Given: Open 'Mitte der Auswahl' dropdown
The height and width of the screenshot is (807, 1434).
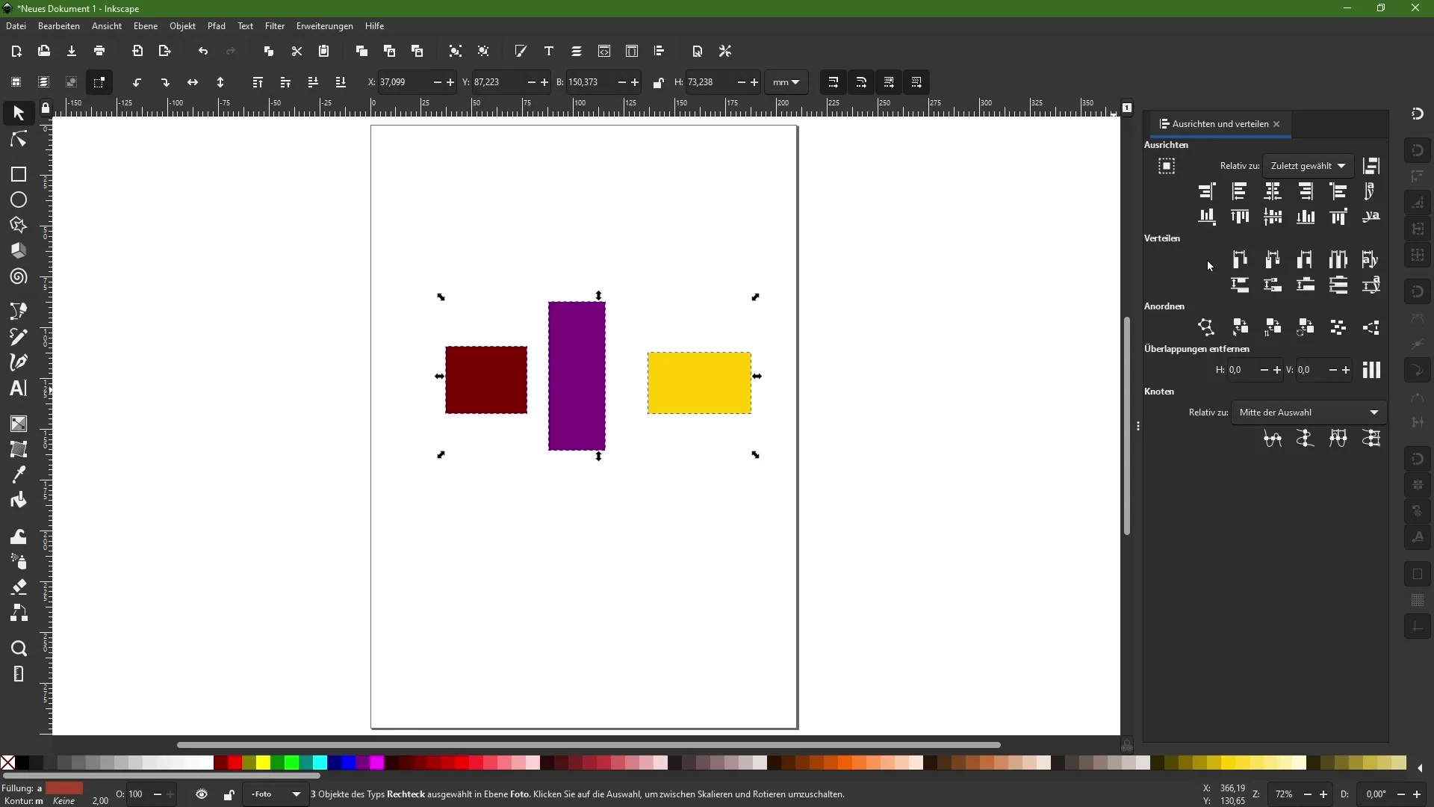Looking at the screenshot, I should 1309,412.
